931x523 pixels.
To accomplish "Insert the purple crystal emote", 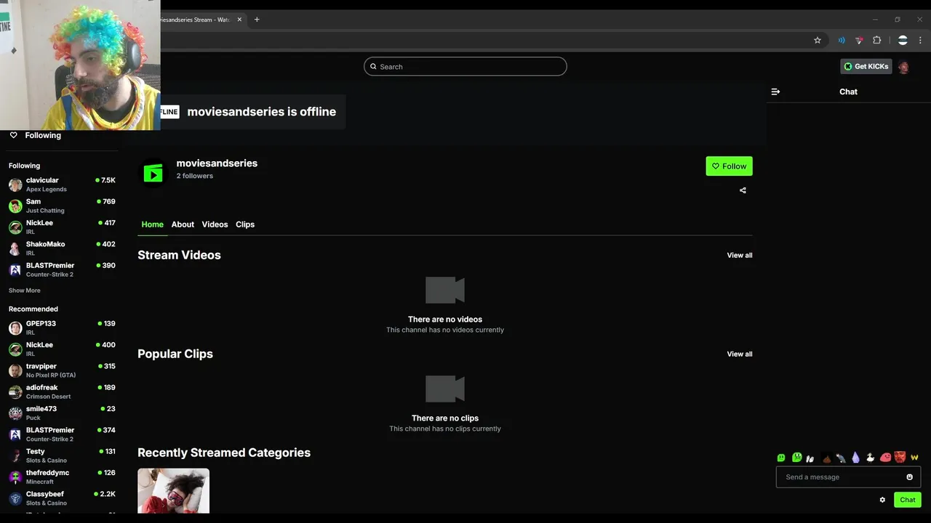I will point(855,458).
